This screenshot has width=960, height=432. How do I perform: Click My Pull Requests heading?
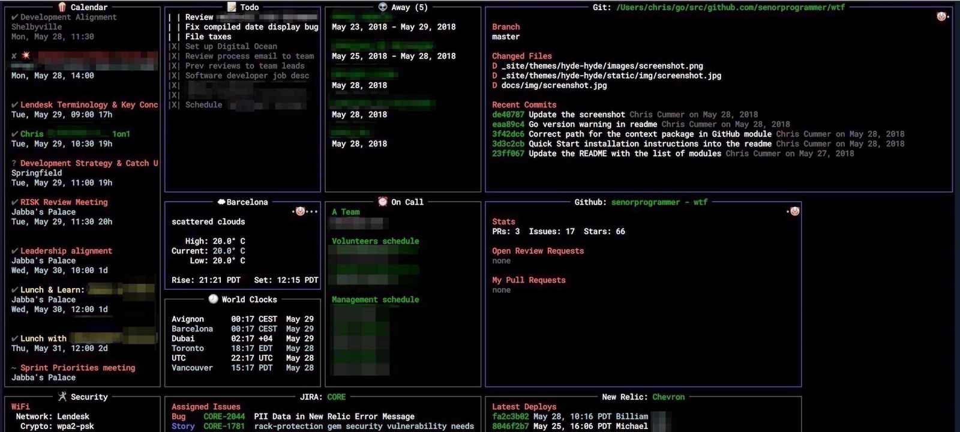tap(529, 280)
